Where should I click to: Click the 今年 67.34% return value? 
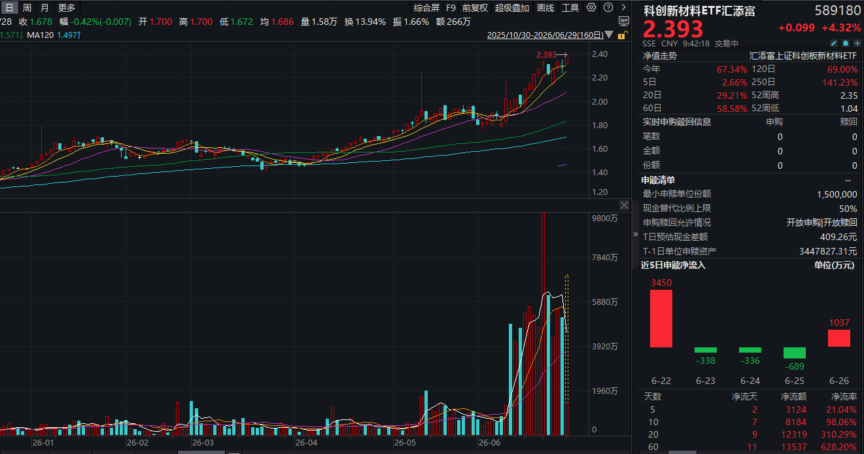(732, 69)
